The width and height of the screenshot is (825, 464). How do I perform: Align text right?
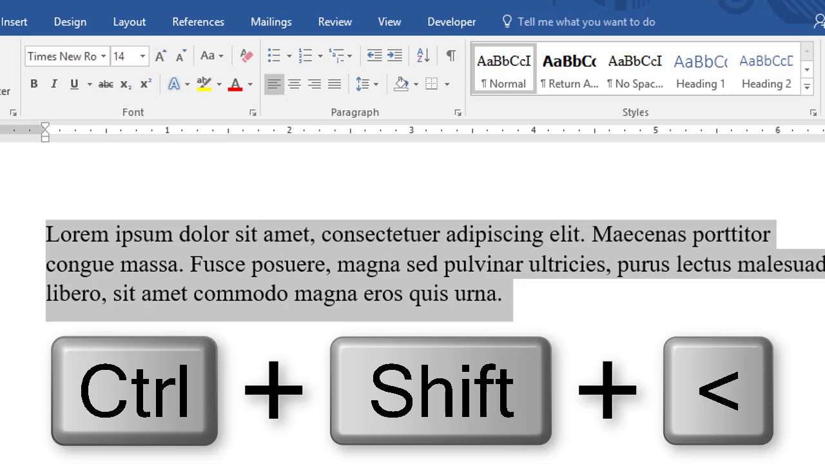(x=315, y=84)
